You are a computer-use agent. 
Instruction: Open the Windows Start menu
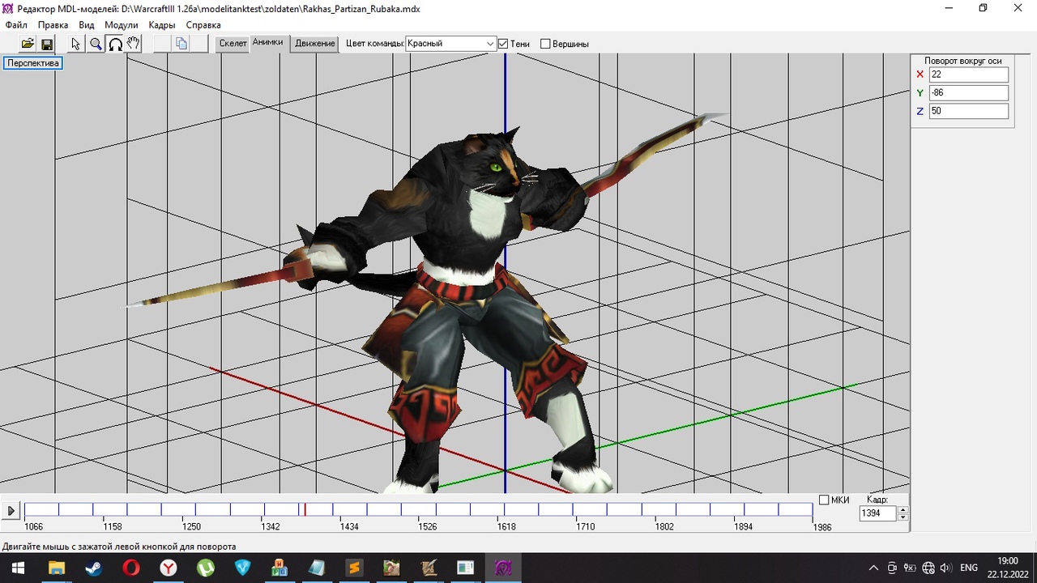(16, 568)
